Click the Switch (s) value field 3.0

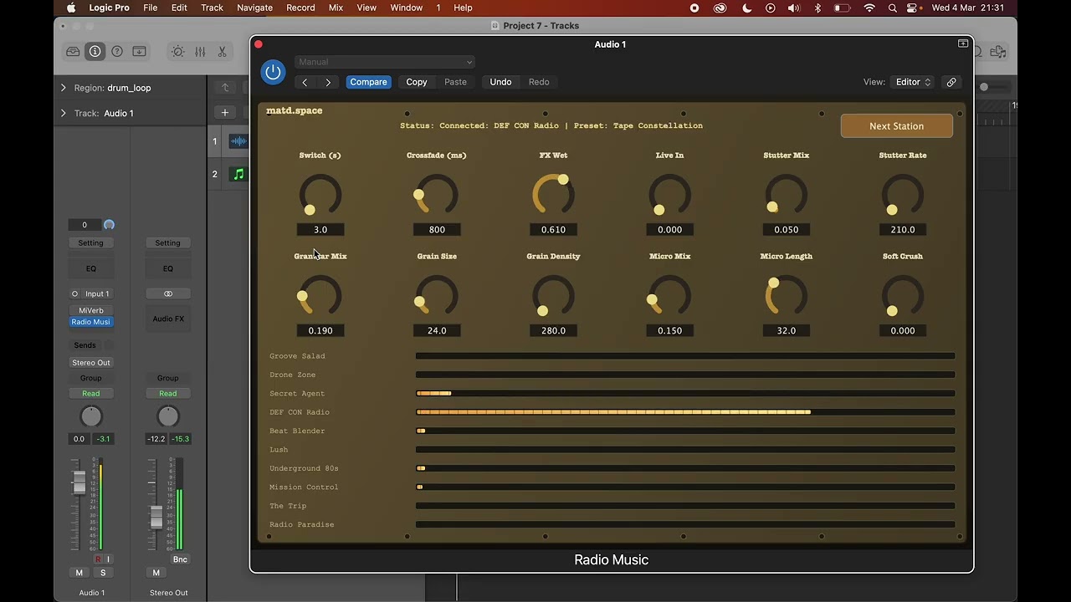[320, 229]
